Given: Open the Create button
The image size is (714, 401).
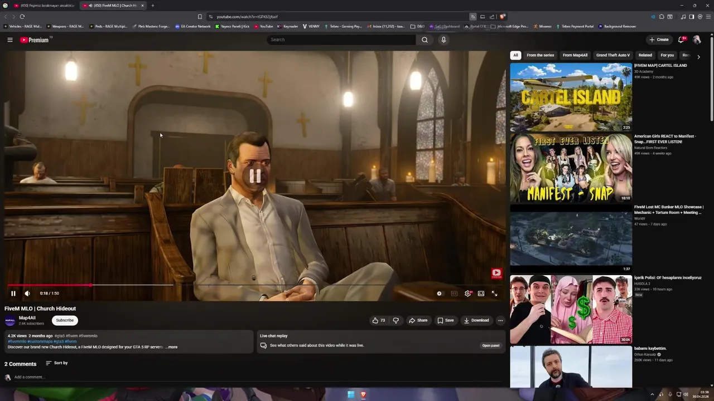Looking at the screenshot, I should point(659,40).
